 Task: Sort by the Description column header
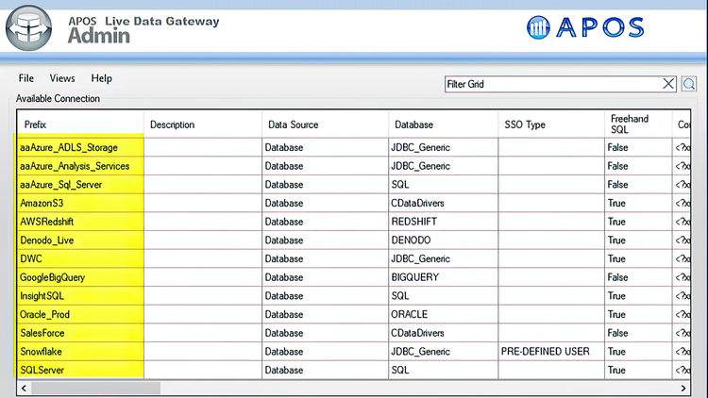pos(203,124)
